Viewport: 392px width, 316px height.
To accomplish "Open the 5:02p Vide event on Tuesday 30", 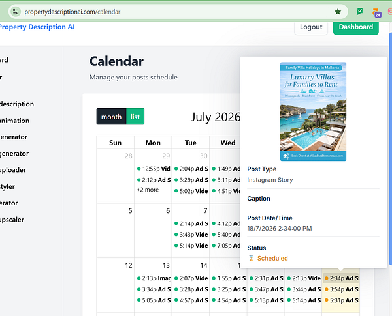I will pyautogui.click(x=191, y=191).
